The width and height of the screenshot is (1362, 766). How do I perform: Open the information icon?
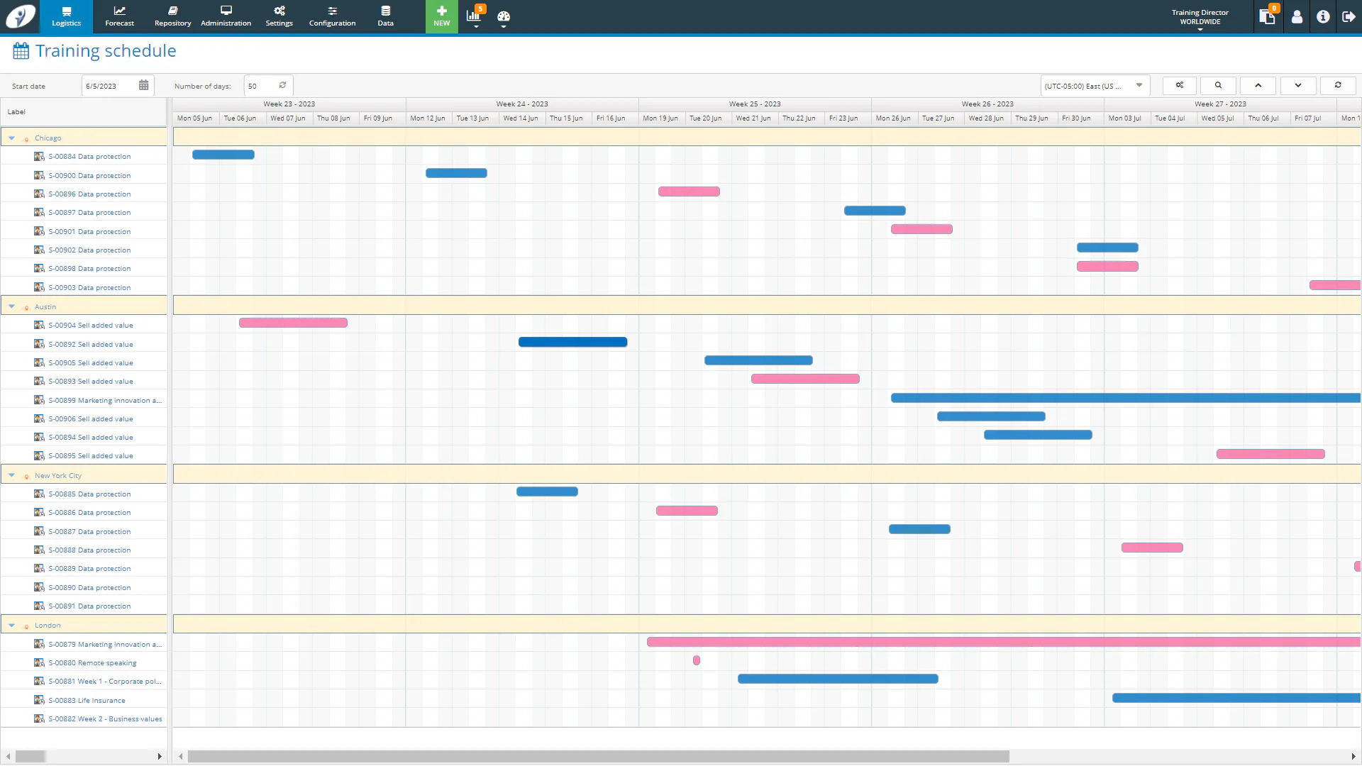tap(1323, 16)
